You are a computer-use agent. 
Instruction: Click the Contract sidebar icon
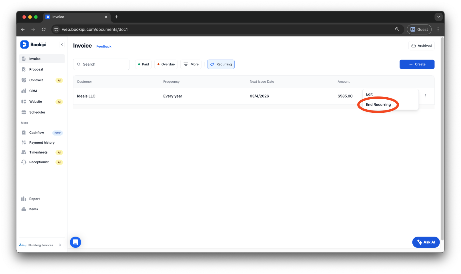(24, 80)
